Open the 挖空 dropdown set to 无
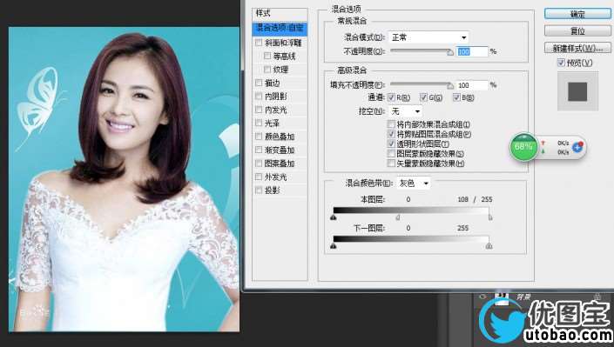Image resolution: width=614 pixels, height=347 pixels. pyautogui.click(x=406, y=111)
